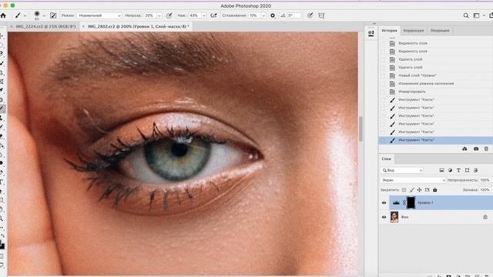Filter layers by adjustment layers icon
This screenshot has height=277, width=493.
coord(450,170)
